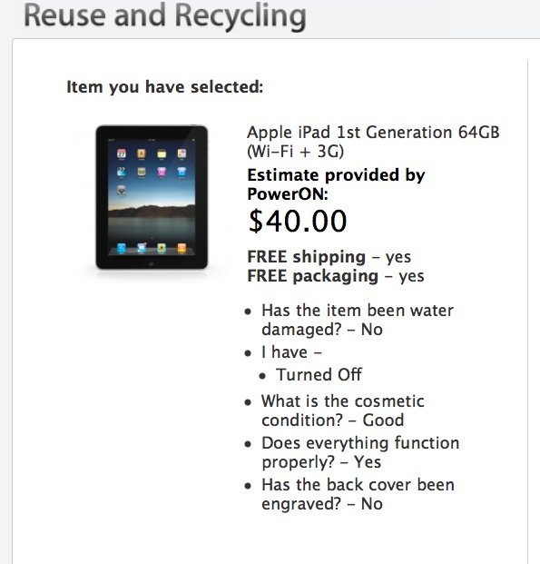Click the Maps icon on the iPad image

(182, 154)
